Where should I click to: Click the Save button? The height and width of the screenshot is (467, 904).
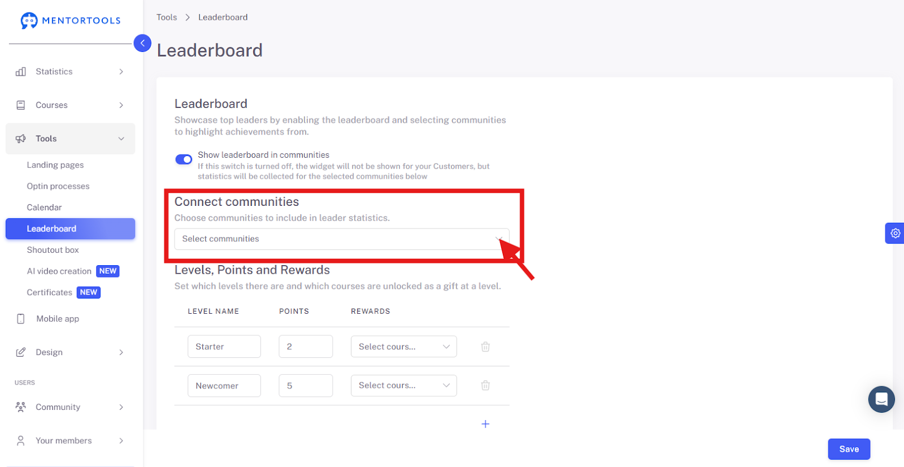click(849, 449)
